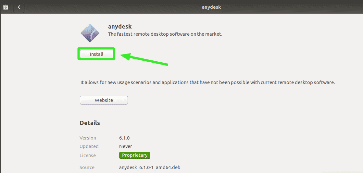Click the anydesk window title in header bar
This screenshot has height=173, width=363.
pyautogui.click(x=211, y=7)
